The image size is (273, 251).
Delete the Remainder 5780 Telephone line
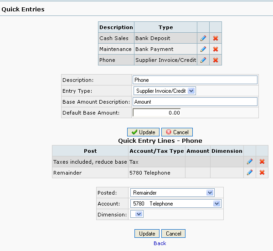(262, 172)
